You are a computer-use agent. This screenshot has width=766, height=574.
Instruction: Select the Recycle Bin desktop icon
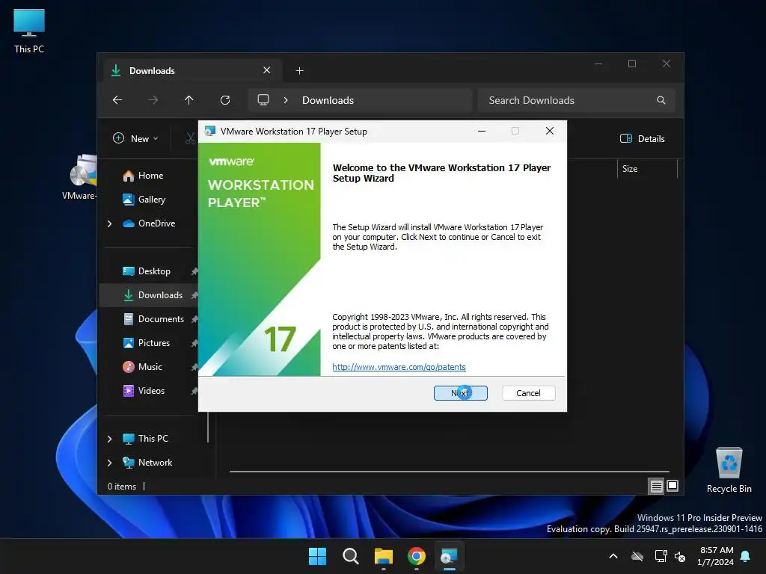tap(729, 471)
